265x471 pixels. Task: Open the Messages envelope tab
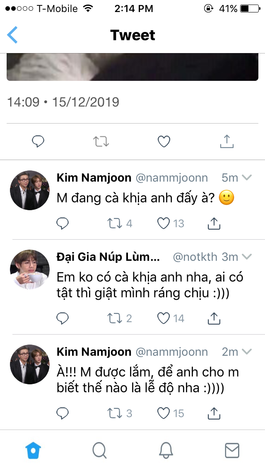(232, 450)
